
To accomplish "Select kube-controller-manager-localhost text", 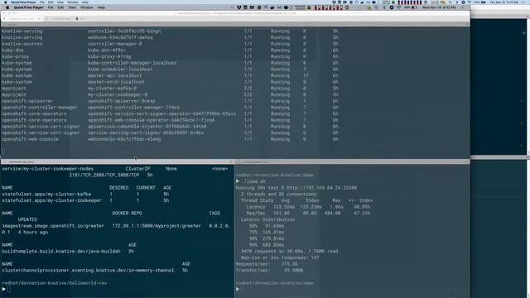I will (132, 63).
